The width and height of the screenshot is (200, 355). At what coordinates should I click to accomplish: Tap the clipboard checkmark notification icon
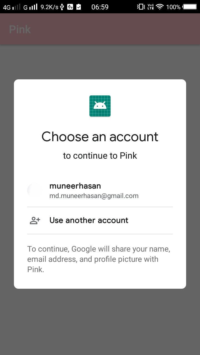pyautogui.click(x=79, y=7)
